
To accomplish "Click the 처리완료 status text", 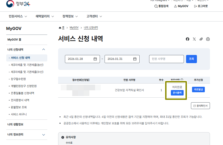I will 177,87.
